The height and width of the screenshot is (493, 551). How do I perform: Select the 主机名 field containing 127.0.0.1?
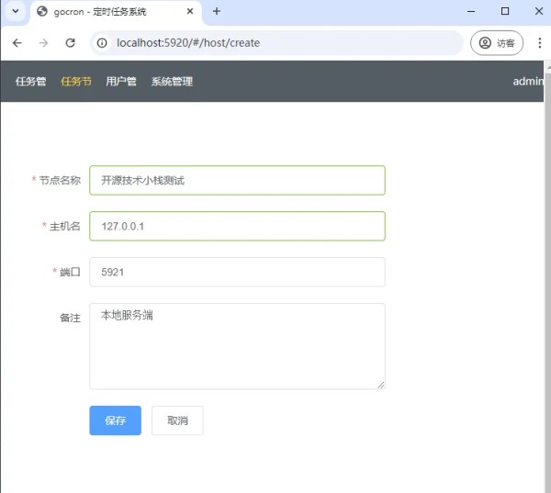pyautogui.click(x=237, y=226)
